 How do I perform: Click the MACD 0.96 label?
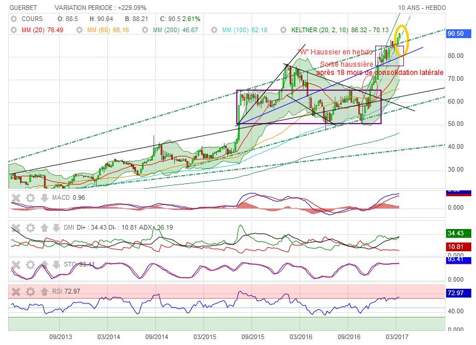tap(69, 198)
